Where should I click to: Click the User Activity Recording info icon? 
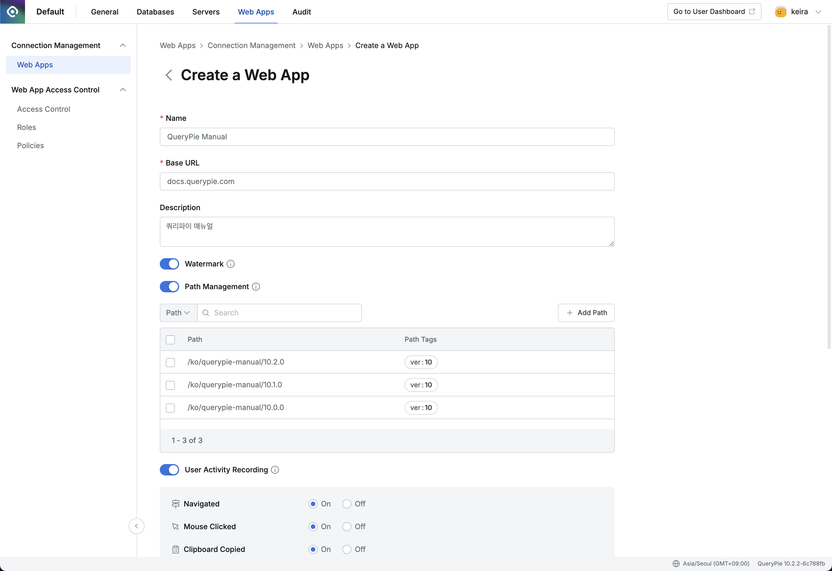pyautogui.click(x=275, y=470)
